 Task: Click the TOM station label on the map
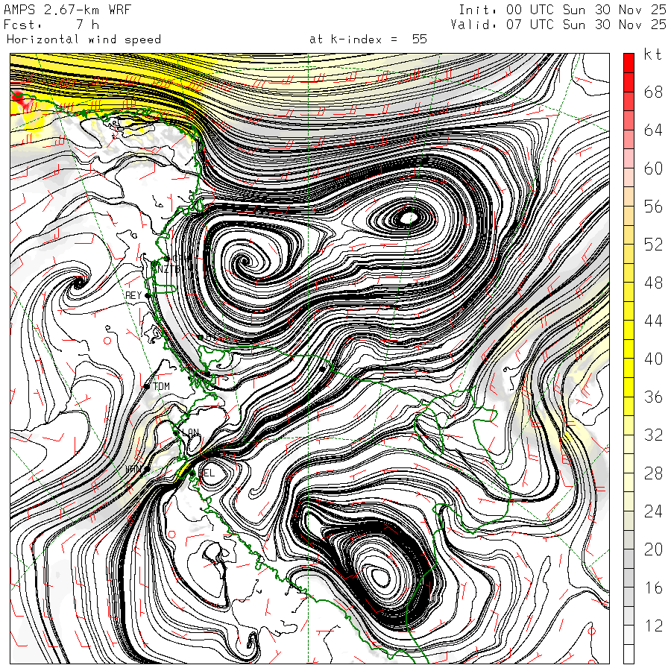coord(161,386)
